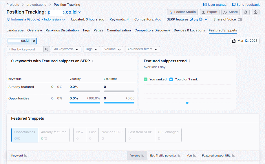Click info icon next to Featured snippets trend
This screenshot has width=265, height=164.
(x=189, y=61)
